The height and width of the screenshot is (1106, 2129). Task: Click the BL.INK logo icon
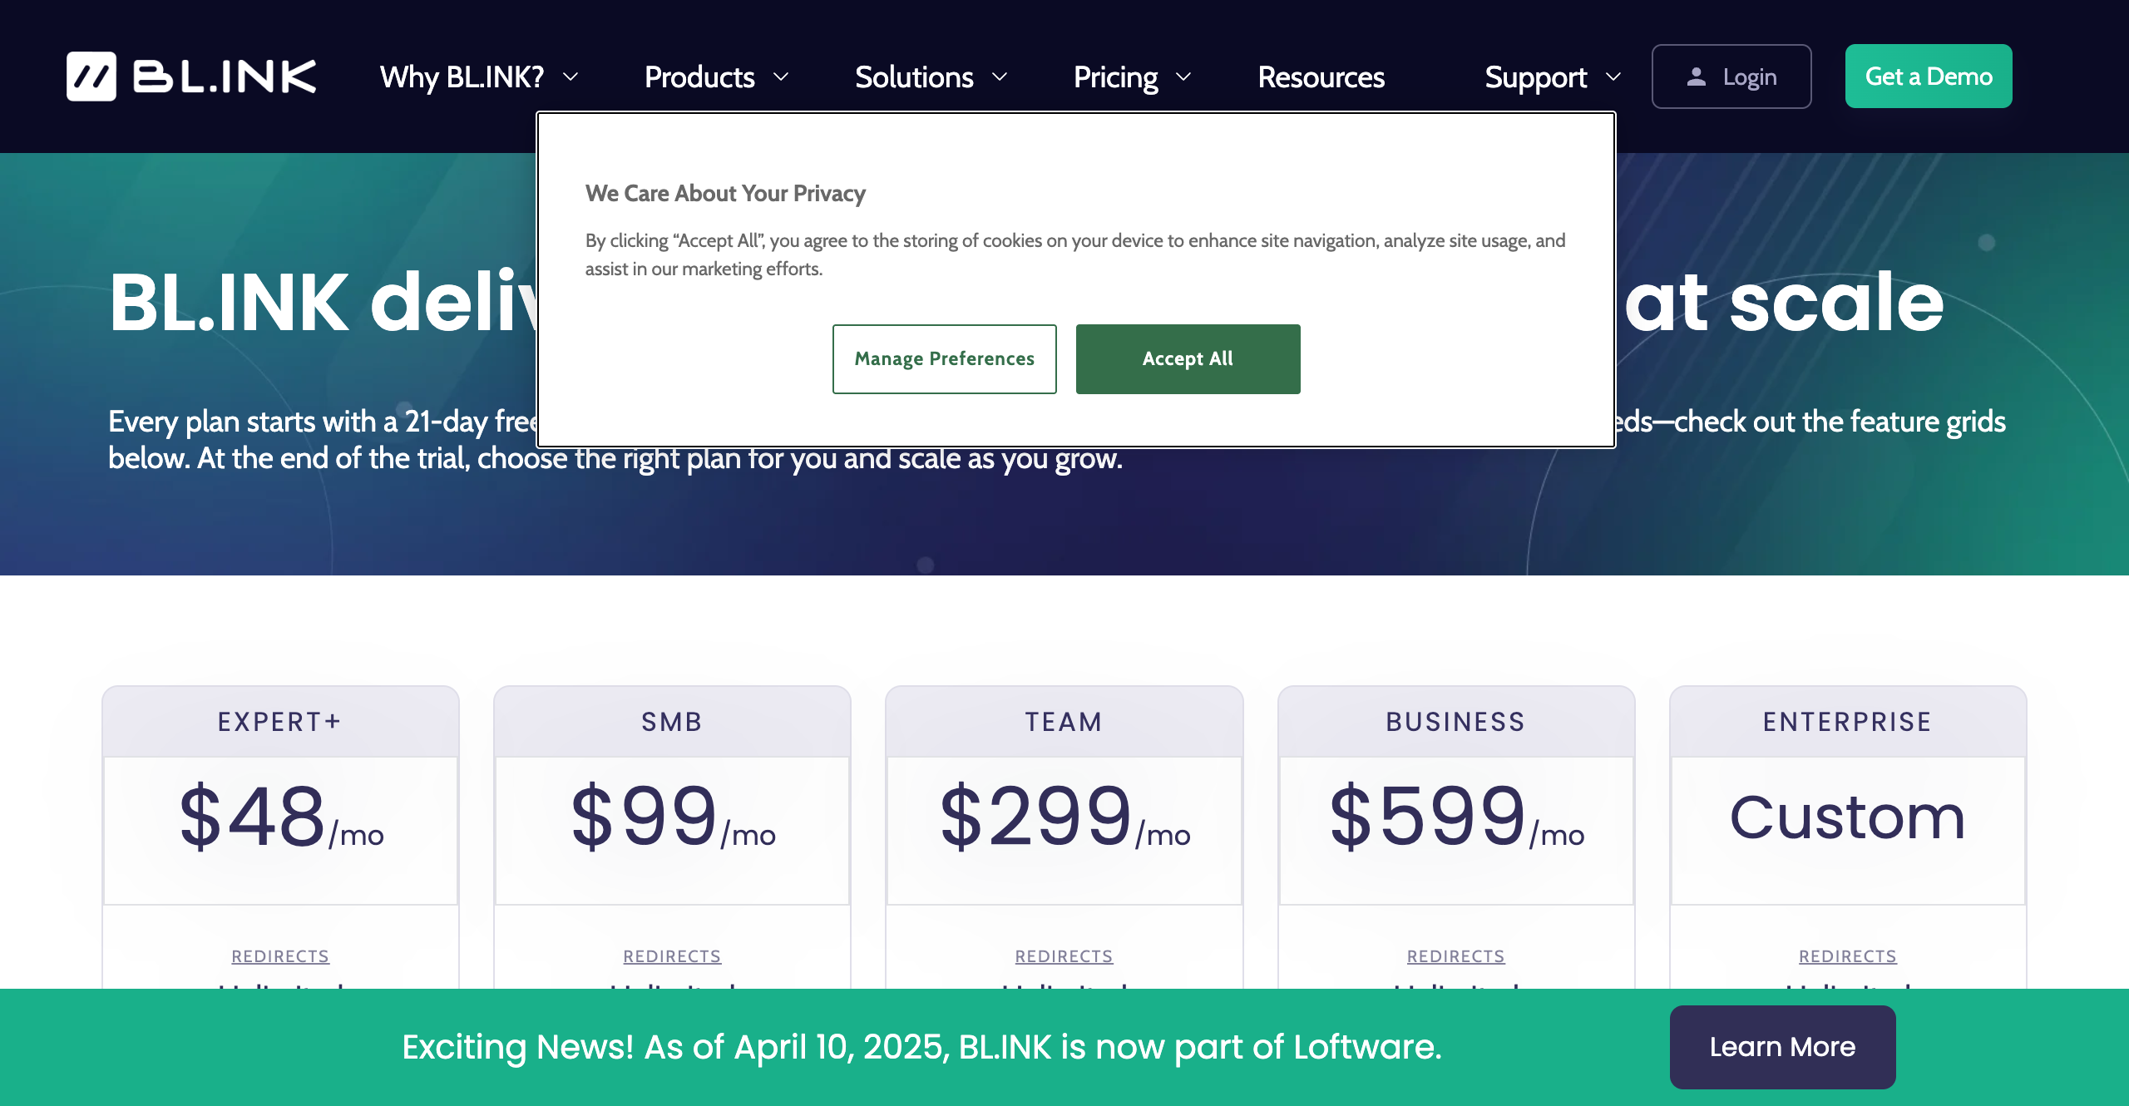(x=91, y=77)
